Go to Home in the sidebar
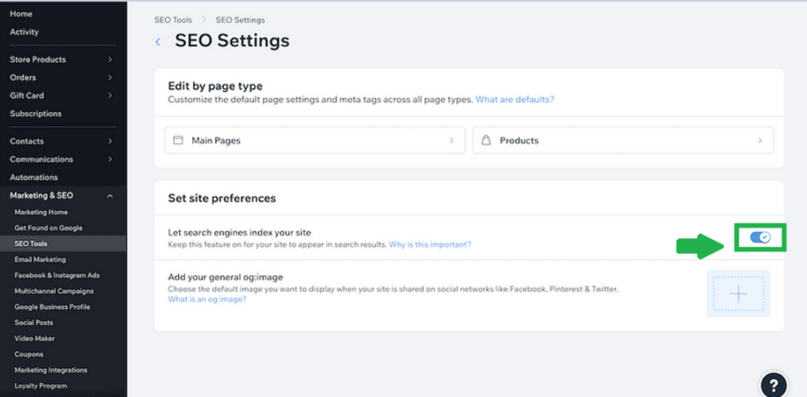 coord(21,14)
